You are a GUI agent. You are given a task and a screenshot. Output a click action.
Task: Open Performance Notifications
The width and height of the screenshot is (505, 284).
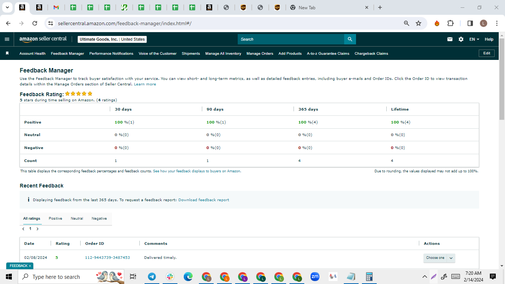111,53
